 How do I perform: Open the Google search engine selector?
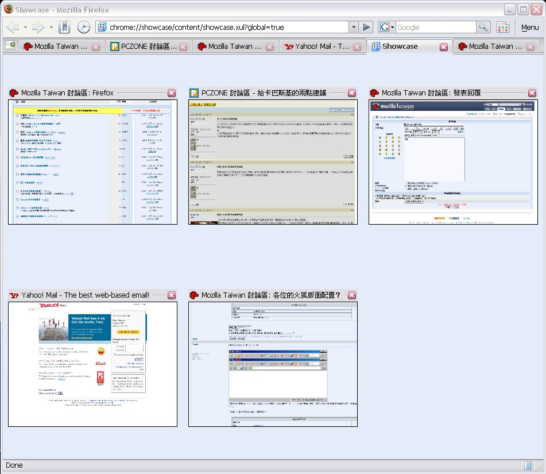coord(387,27)
